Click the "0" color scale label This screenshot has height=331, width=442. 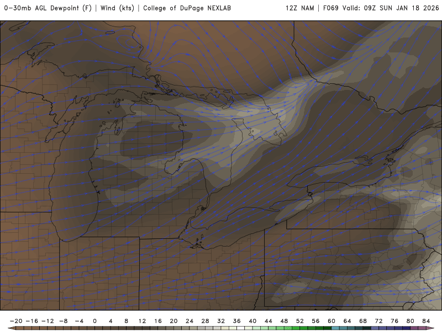click(x=94, y=321)
